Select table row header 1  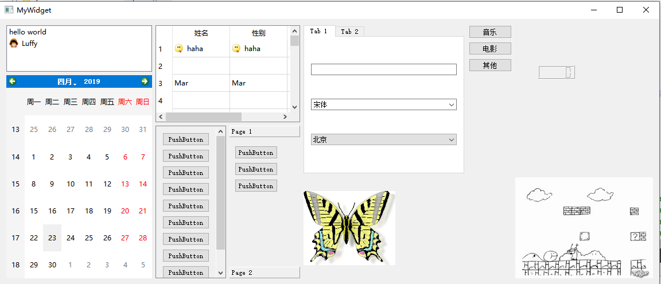coord(164,49)
